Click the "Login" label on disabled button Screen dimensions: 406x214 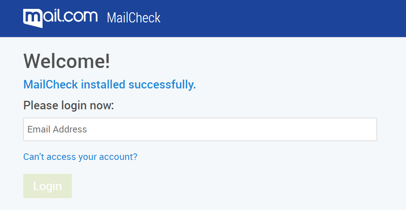[x=48, y=186]
